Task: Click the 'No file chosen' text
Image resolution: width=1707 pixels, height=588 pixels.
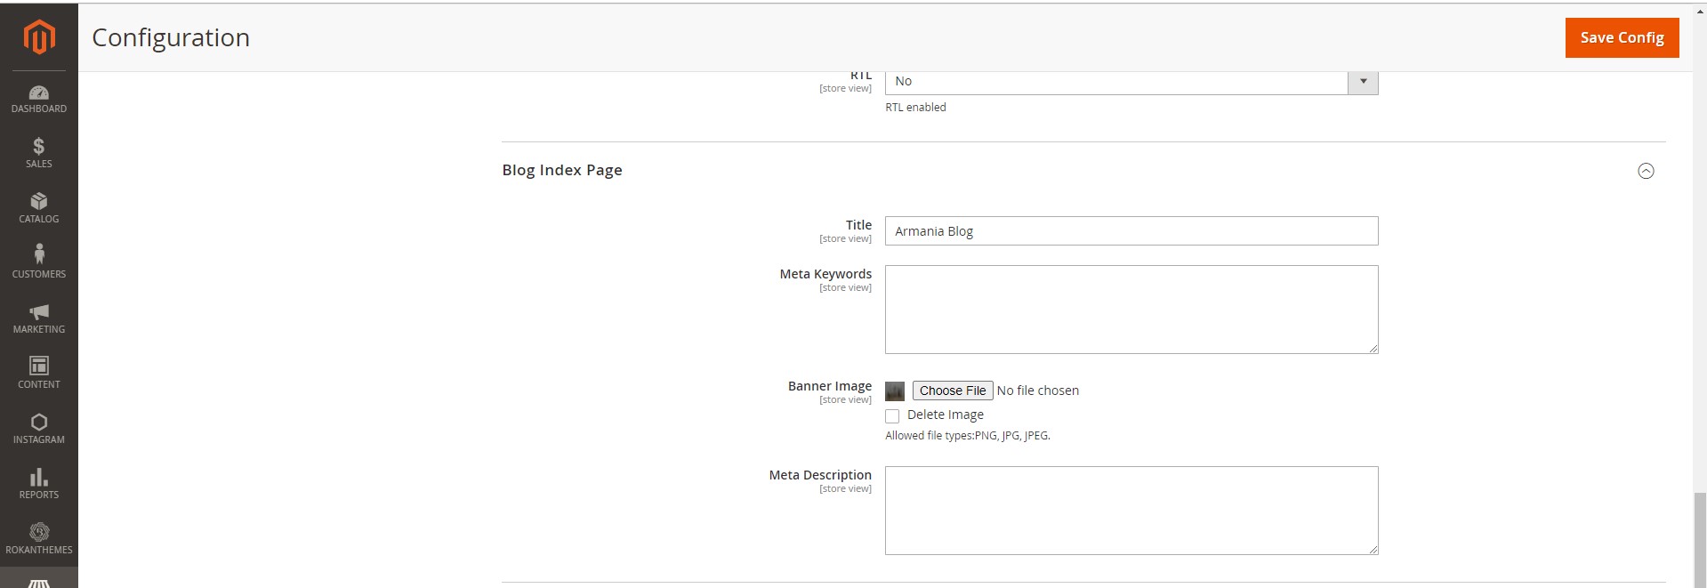Action: [x=1038, y=391]
